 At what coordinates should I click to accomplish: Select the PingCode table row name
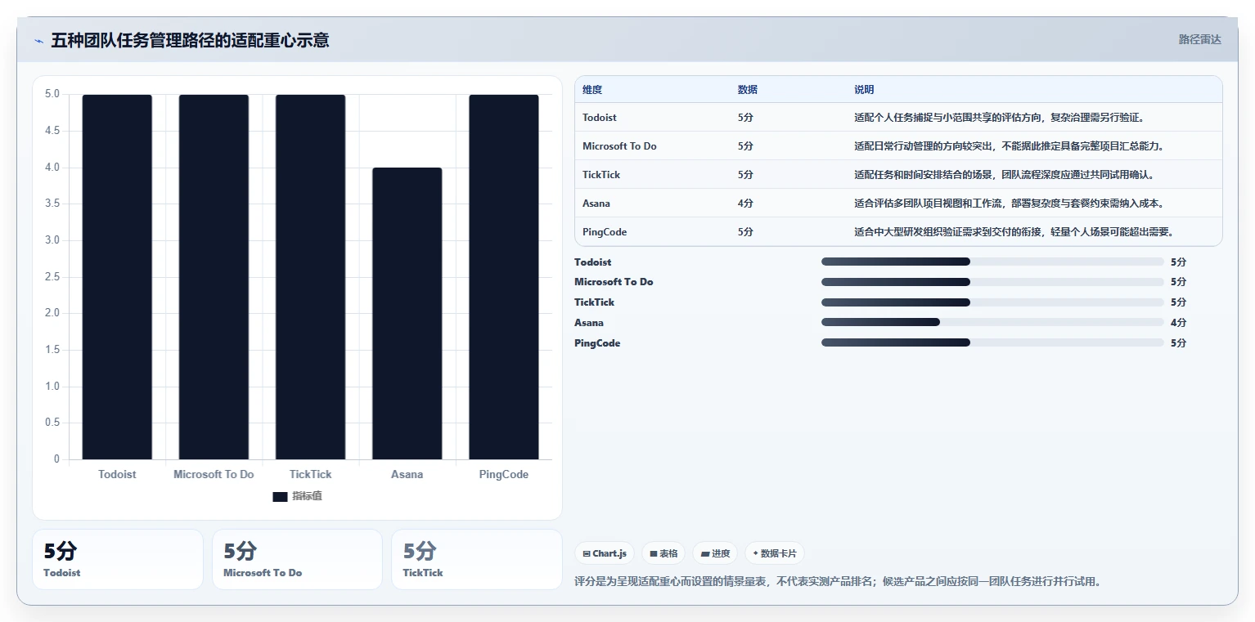pos(605,232)
